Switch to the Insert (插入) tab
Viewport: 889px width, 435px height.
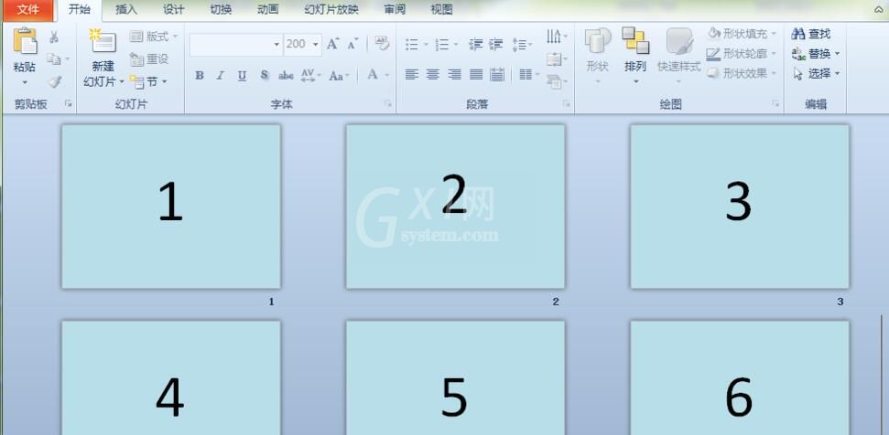click(126, 10)
